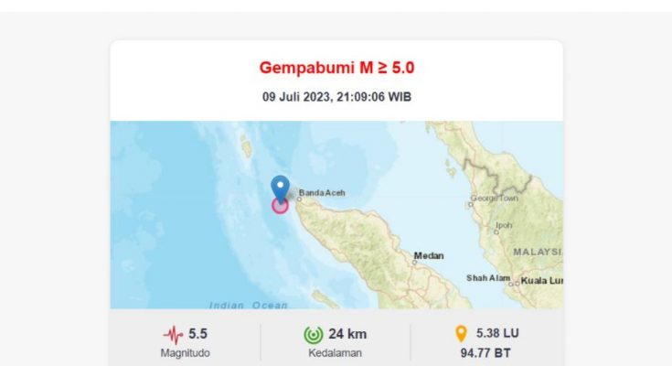Click the pink epicenter circle marker
This screenshot has width=672, height=366.
point(280,206)
